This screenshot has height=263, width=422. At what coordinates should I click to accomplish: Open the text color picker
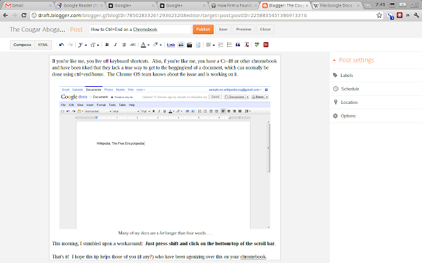tap(145, 45)
